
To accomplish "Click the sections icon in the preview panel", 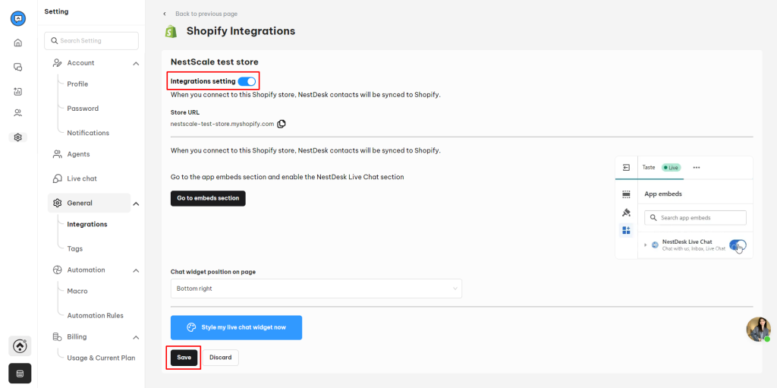I will coord(626,194).
